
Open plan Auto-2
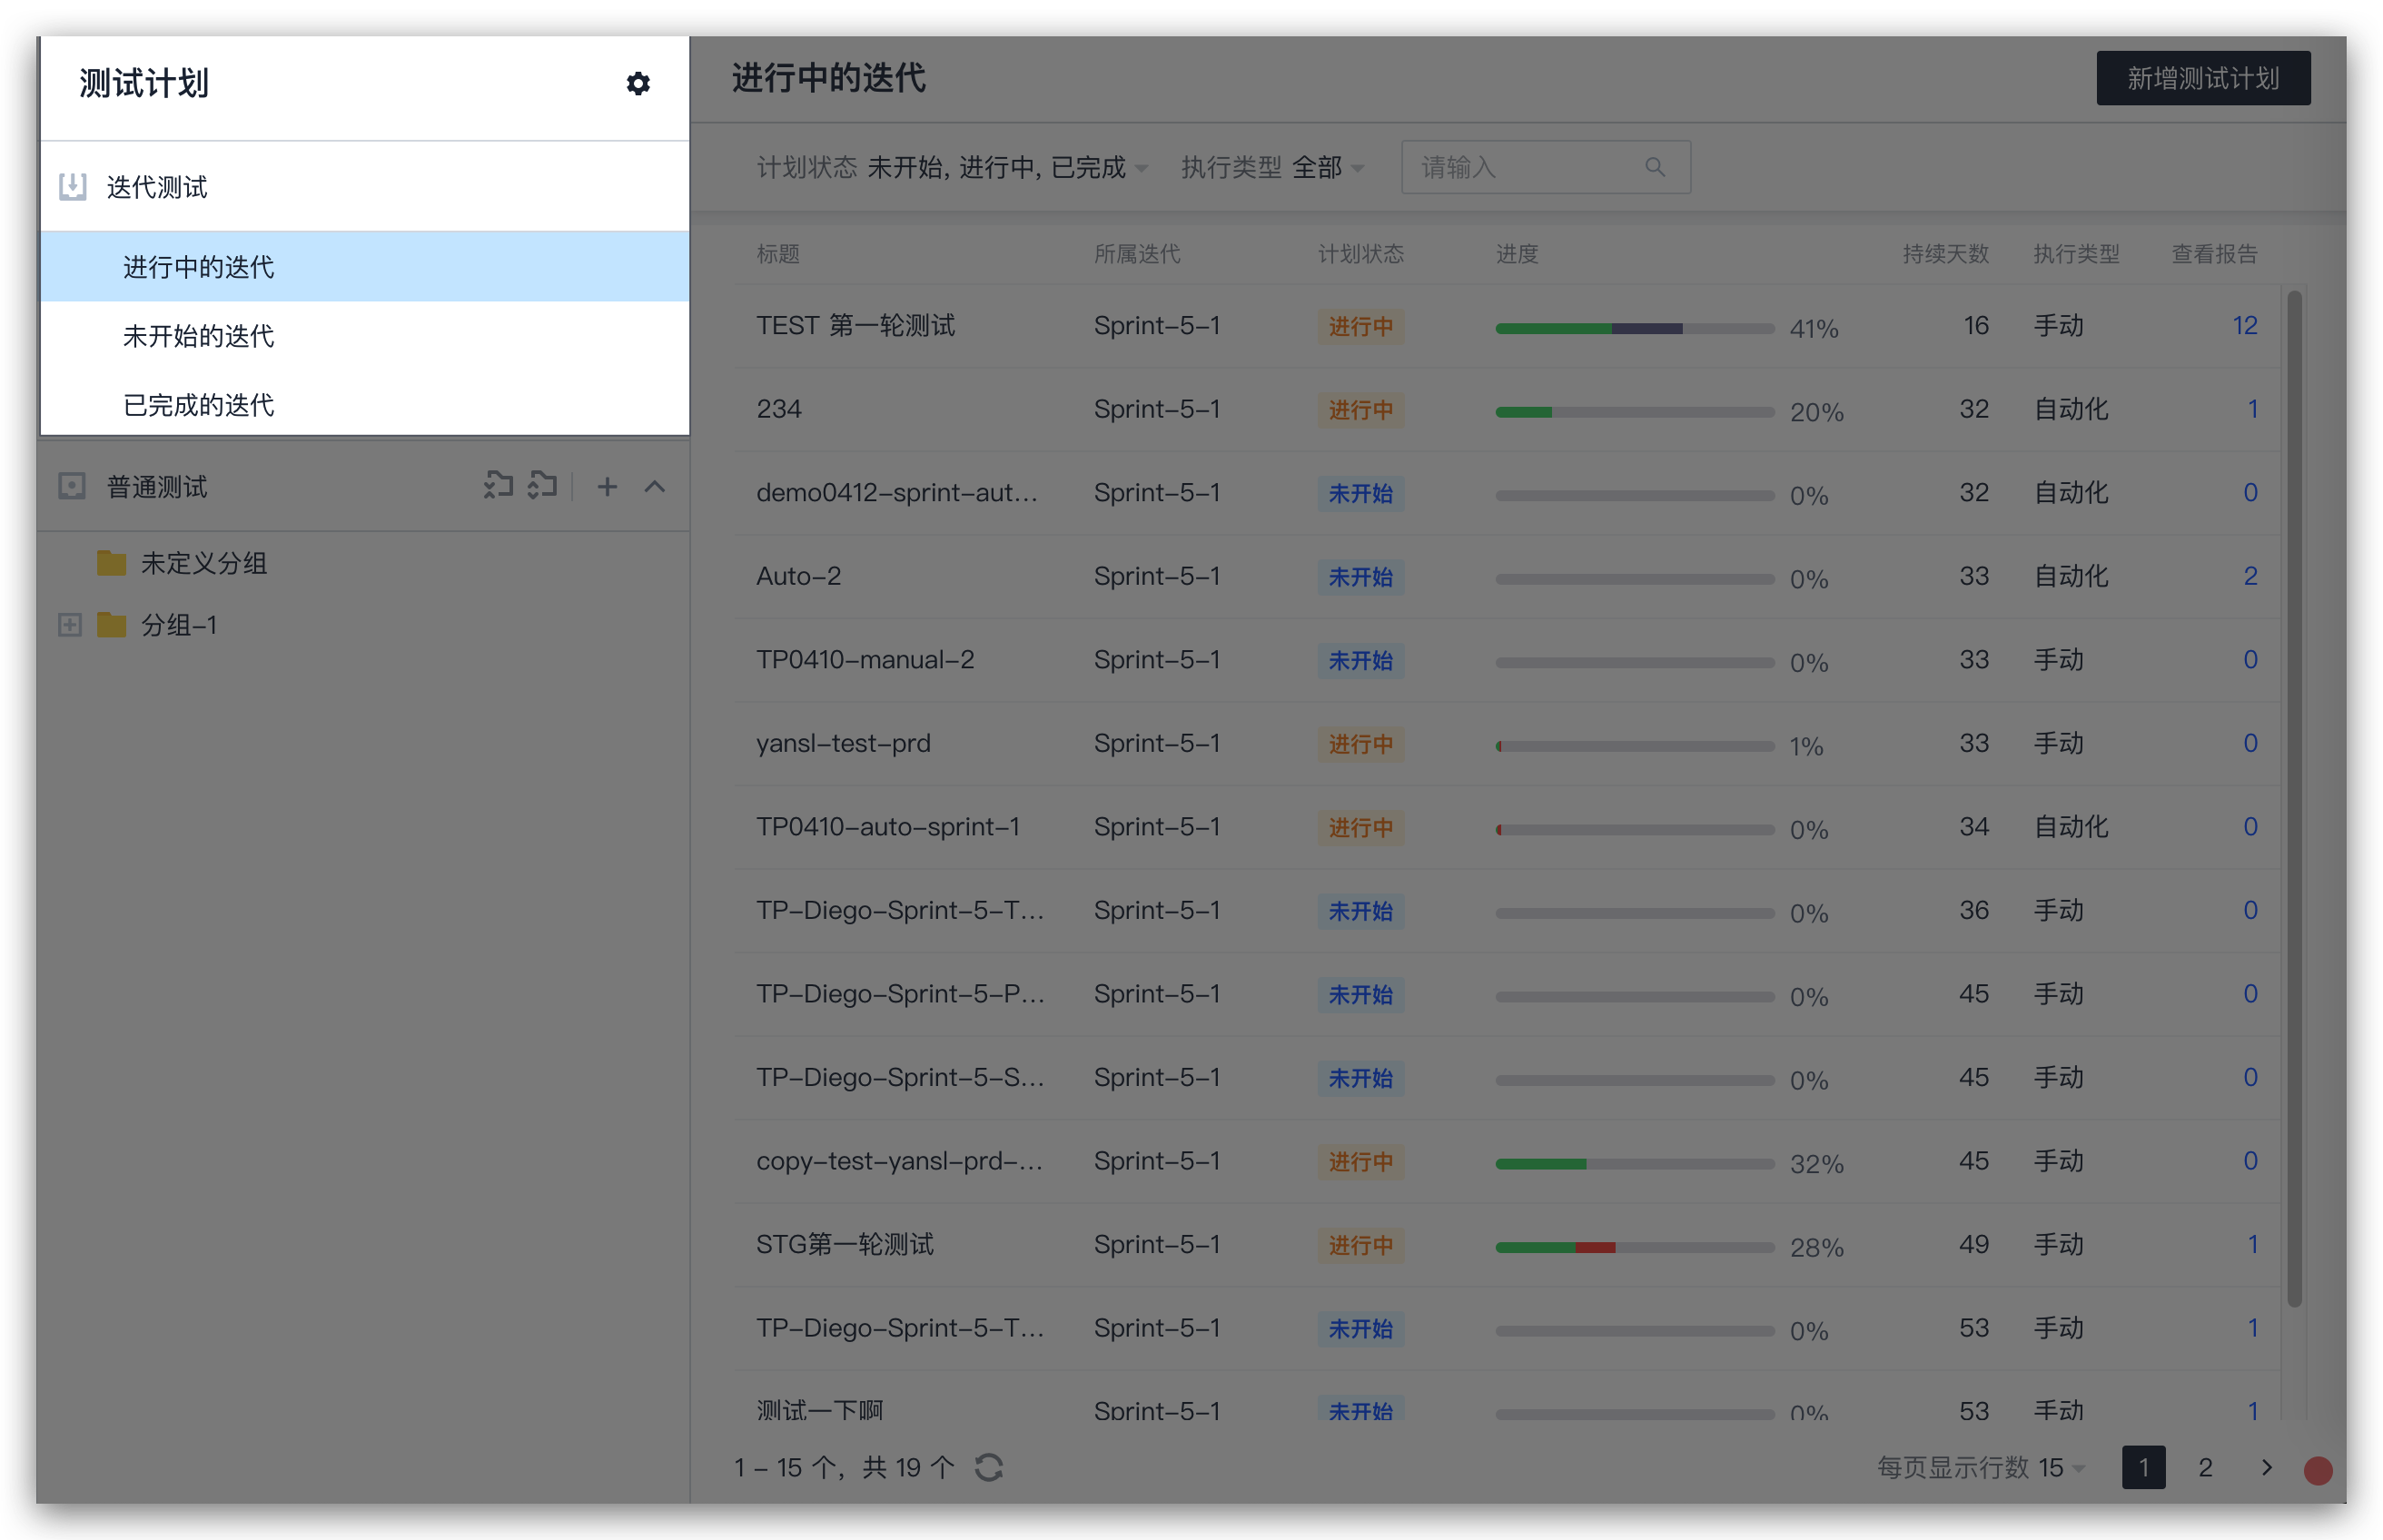pos(798,576)
